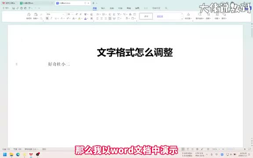This screenshot has height=158, width=253.
Task: Click the increase indent icon
Action: point(114,14)
